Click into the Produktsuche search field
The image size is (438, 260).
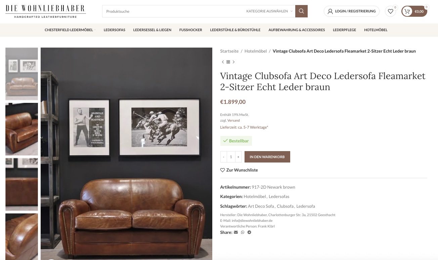pyautogui.click(x=173, y=11)
